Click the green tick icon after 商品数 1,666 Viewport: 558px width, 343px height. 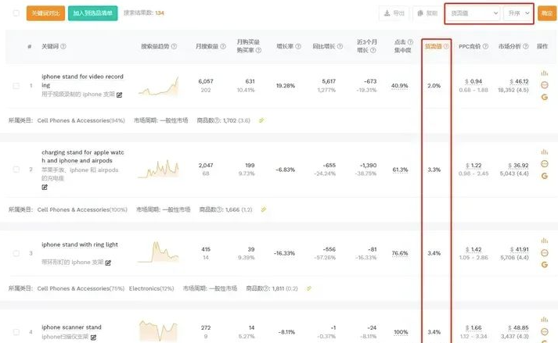point(263,209)
